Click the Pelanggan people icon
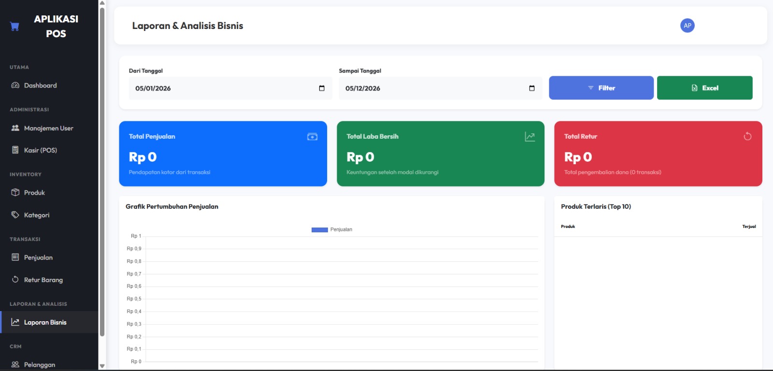Viewport: 773px width, 371px height. [15, 364]
